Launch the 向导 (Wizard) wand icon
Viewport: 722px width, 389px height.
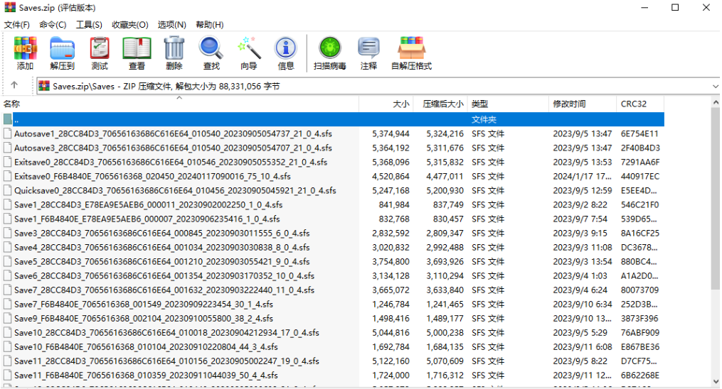click(248, 53)
